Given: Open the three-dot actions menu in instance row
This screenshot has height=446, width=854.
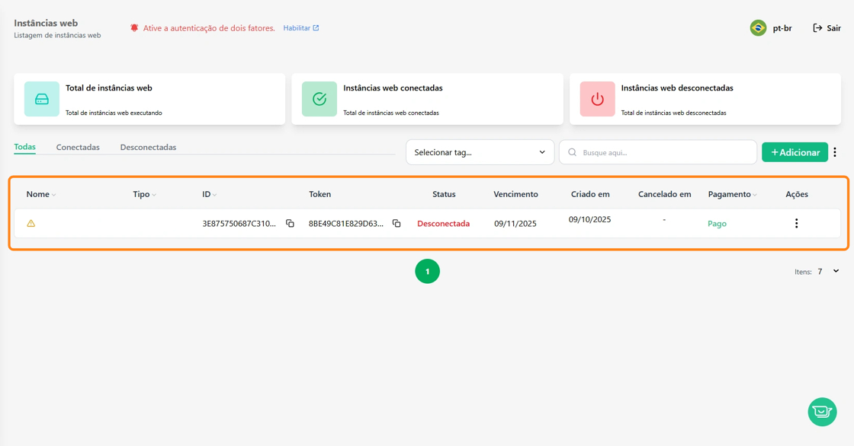Looking at the screenshot, I should tap(796, 224).
